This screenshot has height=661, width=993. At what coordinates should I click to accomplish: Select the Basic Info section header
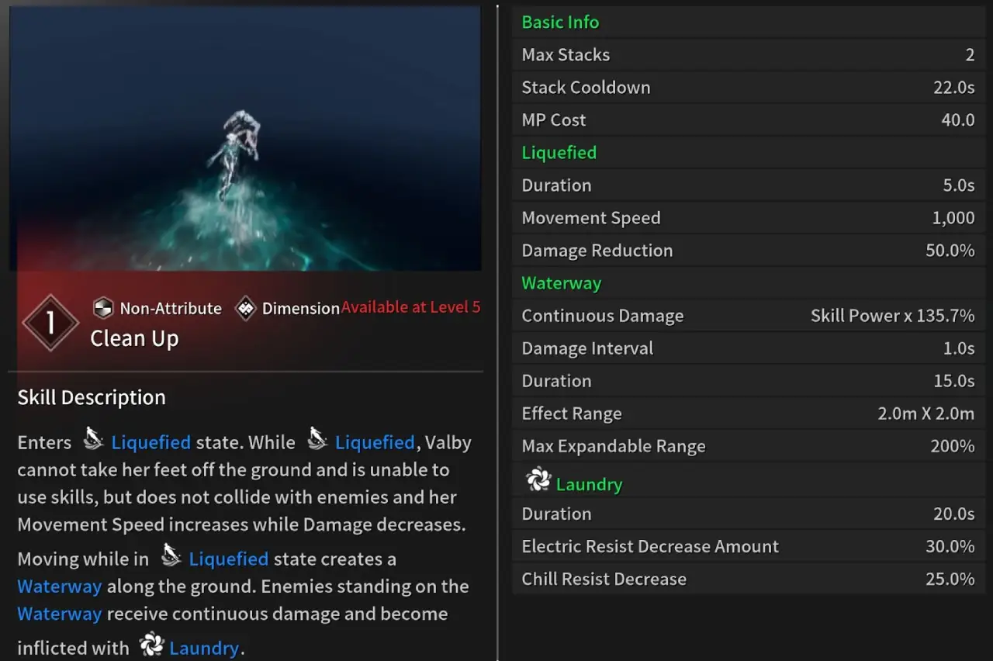pyautogui.click(x=560, y=22)
